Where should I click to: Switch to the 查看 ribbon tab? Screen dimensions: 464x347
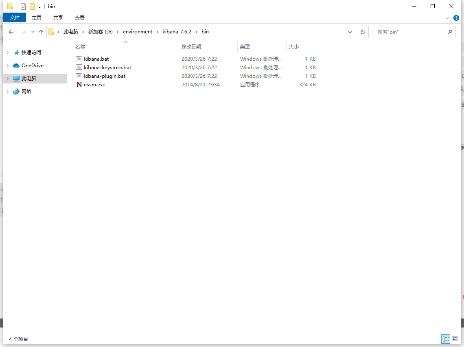point(80,18)
